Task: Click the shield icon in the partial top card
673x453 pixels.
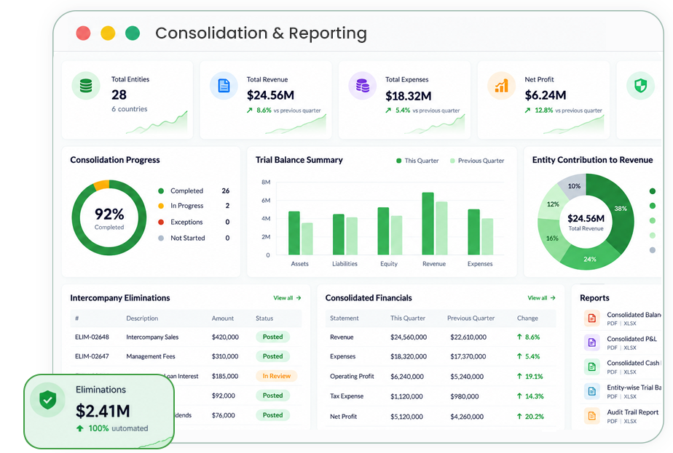Action: (x=640, y=86)
